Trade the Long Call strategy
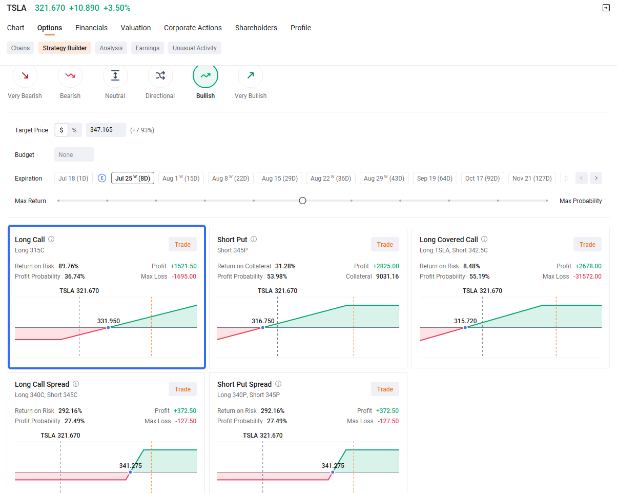 click(x=182, y=244)
